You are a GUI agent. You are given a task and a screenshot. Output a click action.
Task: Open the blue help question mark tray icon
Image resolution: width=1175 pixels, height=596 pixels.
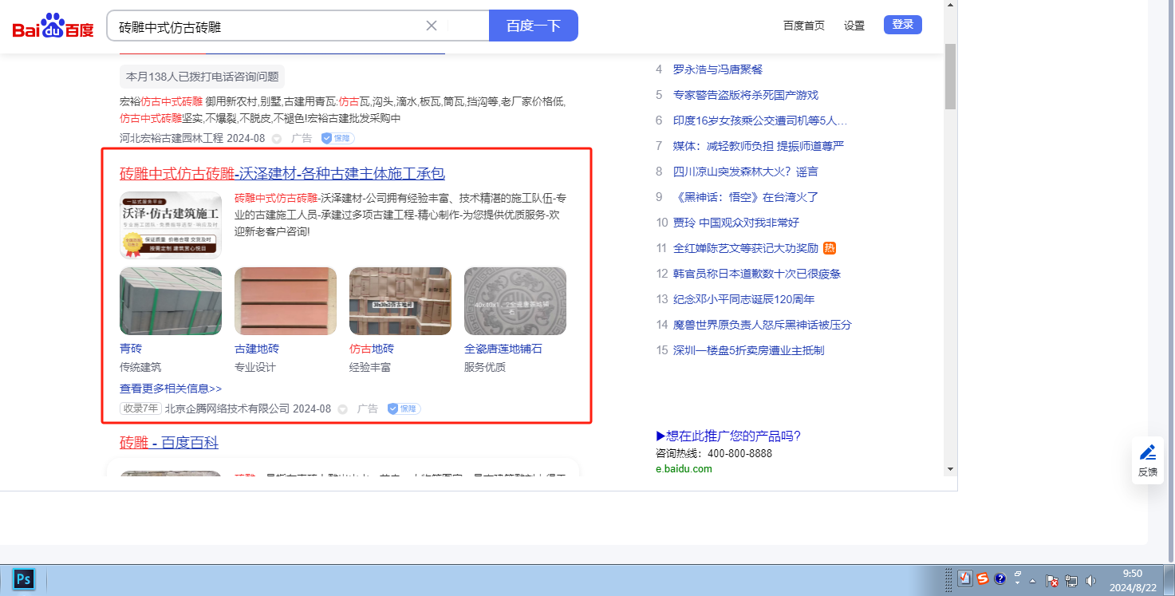click(x=1000, y=579)
